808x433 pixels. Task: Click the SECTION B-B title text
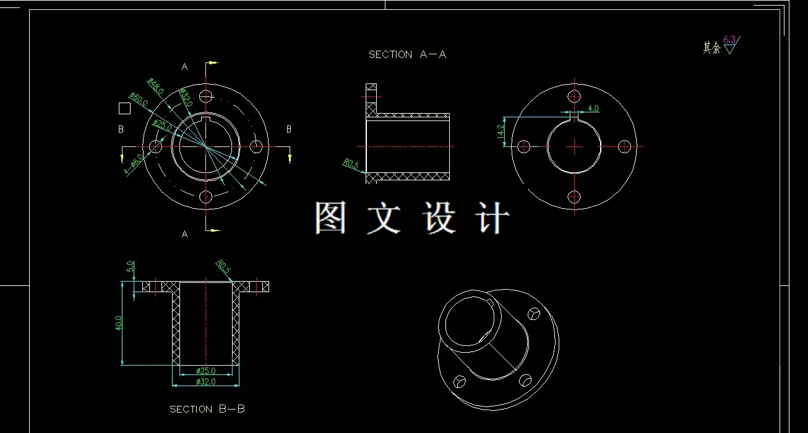207,408
